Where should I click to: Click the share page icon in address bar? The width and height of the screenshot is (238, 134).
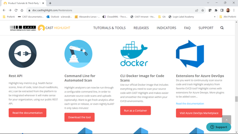197,10
